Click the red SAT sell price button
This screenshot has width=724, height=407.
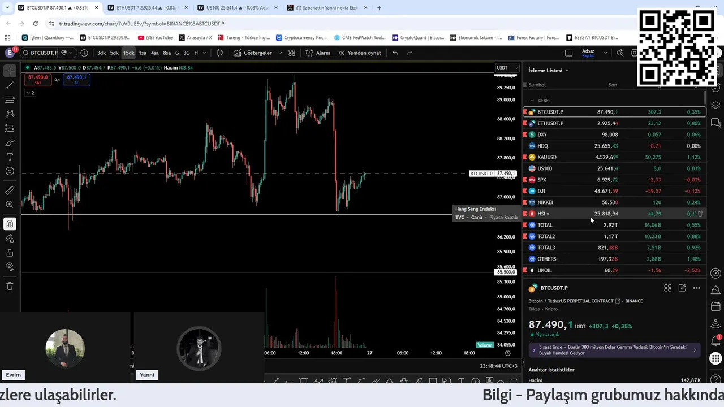pyautogui.click(x=38, y=80)
